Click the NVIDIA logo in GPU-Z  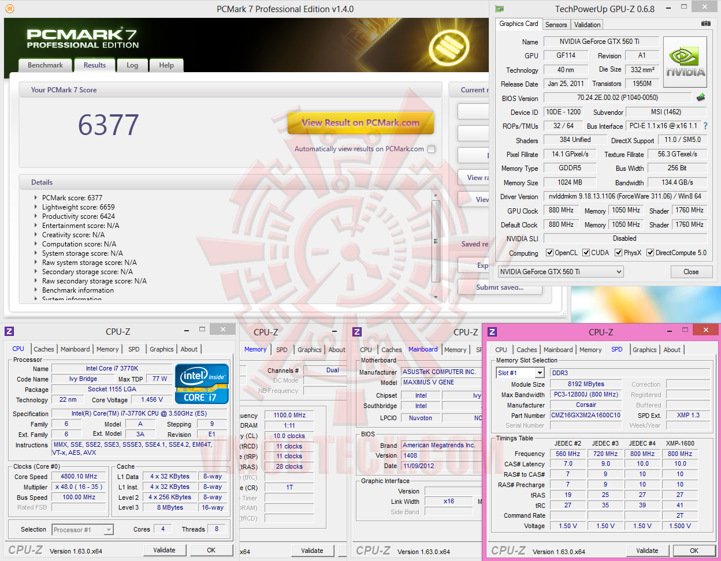pos(685,62)
